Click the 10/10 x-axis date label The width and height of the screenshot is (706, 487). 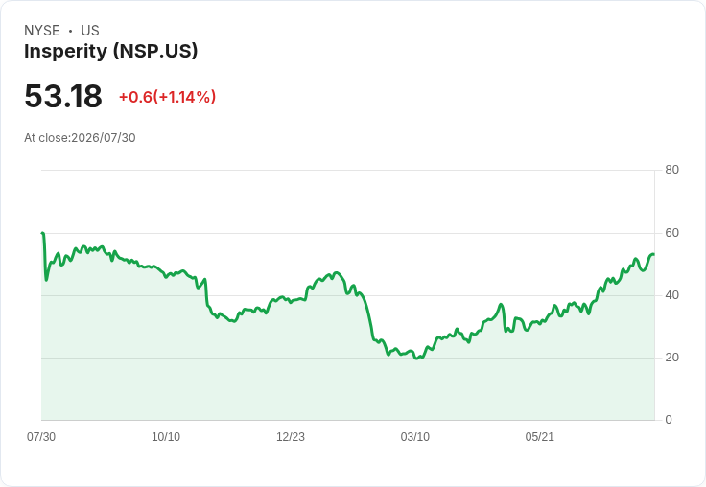[x=166, y=437]
